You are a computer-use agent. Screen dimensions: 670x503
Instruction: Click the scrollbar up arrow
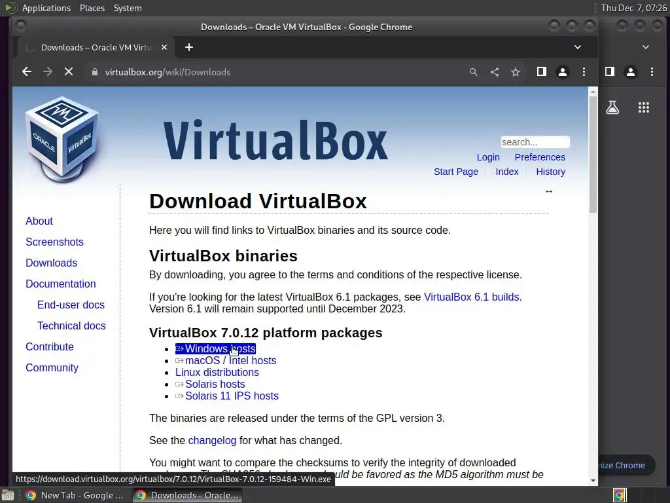[x=593, y=92]
